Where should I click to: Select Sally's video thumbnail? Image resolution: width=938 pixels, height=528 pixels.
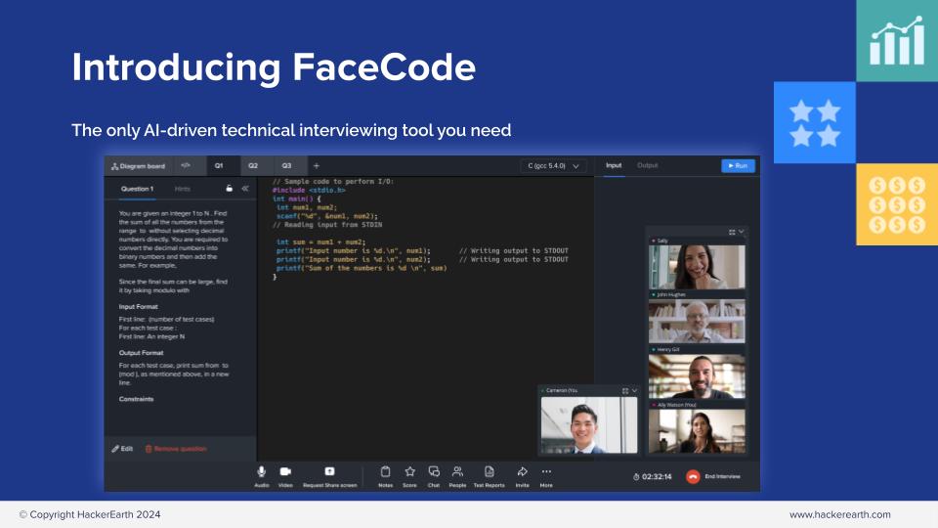coord(697,266)
